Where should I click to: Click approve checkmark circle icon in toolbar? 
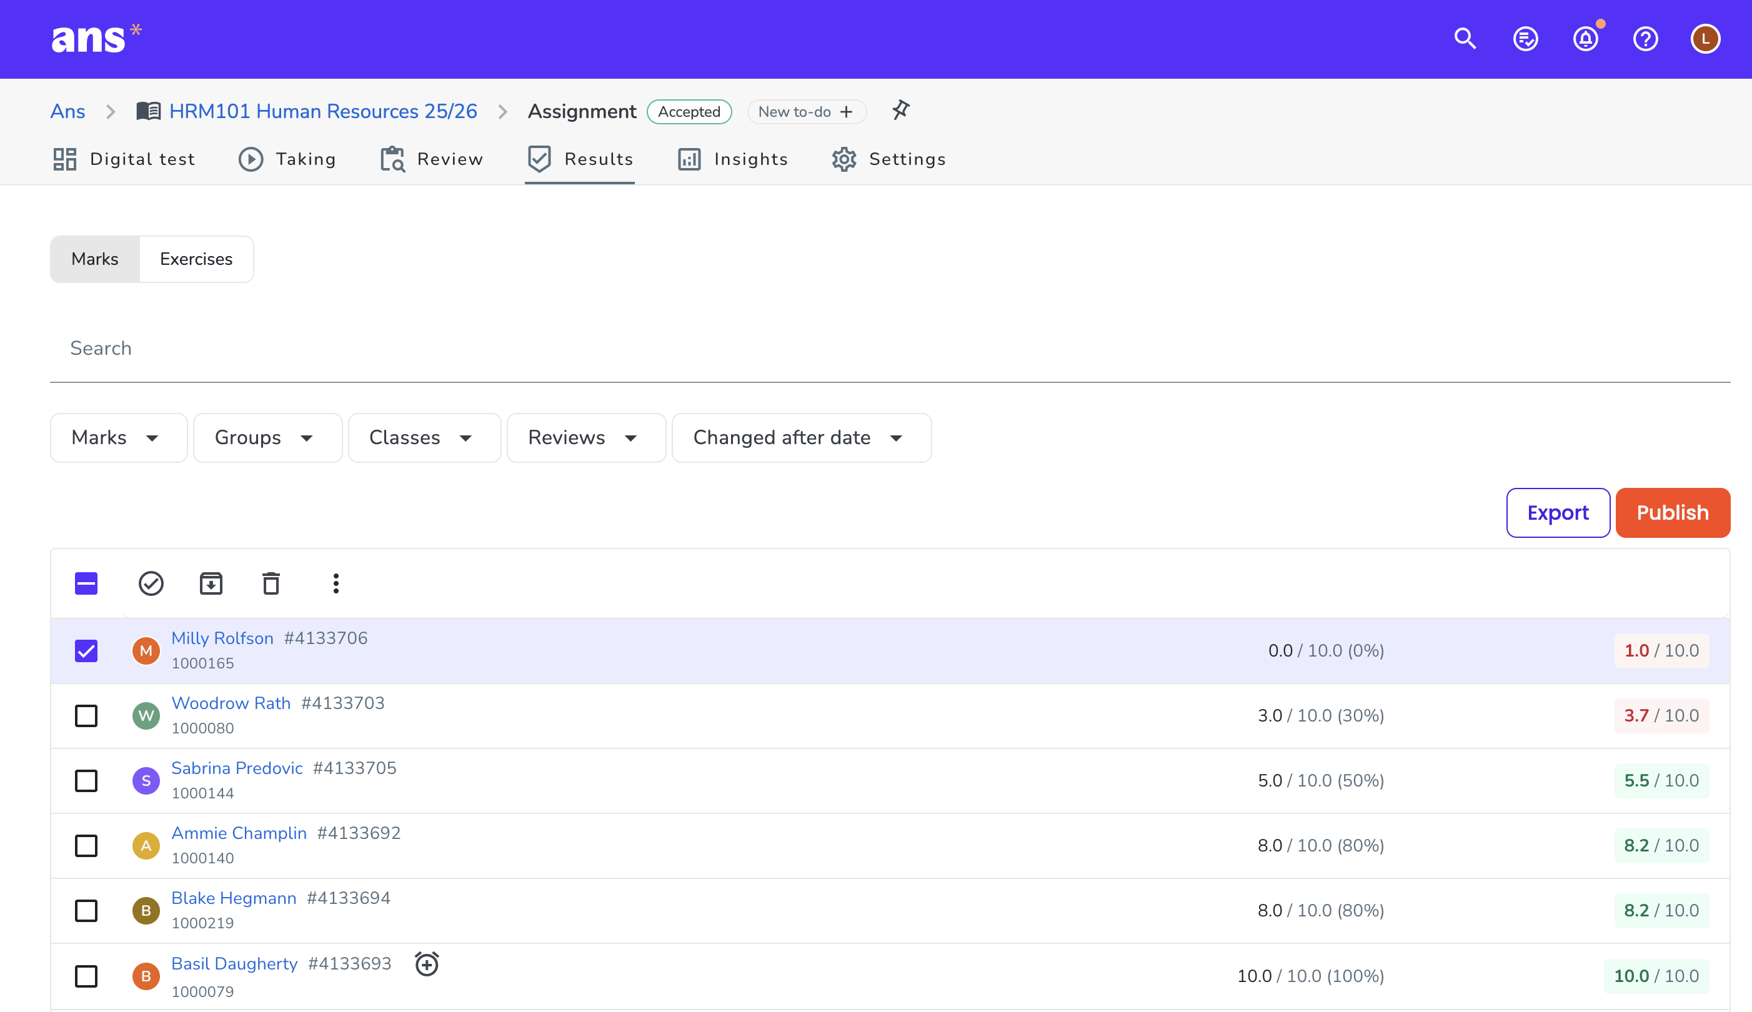(151, 584)
